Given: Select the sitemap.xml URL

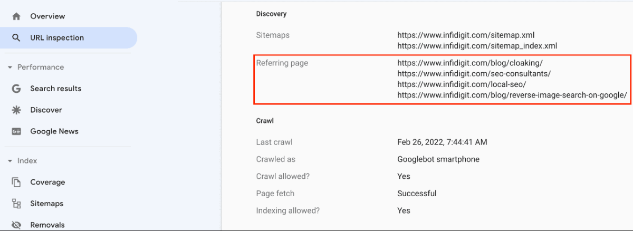Looking at the screenshot, I should pos(466,35).
